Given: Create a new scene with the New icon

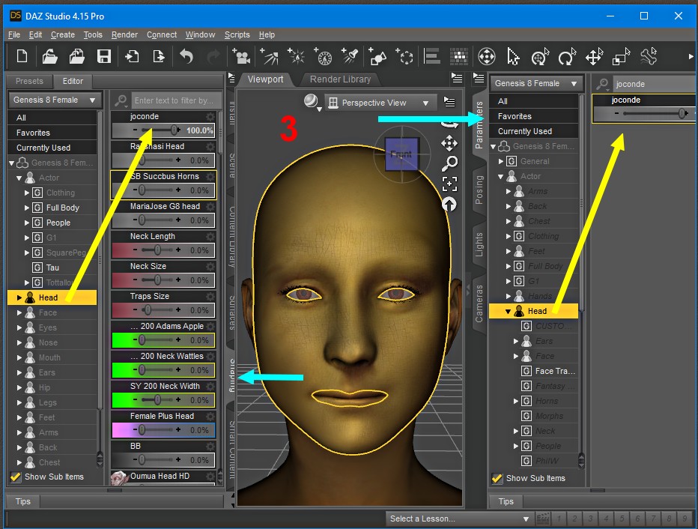Looking at the screenshot, I should (x=22, y=56).
